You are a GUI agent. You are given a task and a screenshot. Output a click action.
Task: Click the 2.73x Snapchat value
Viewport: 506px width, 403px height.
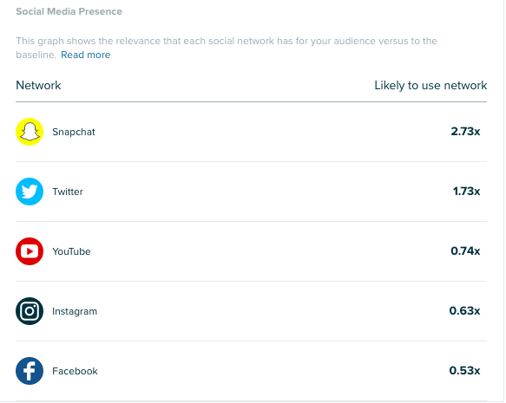point(465,132)
